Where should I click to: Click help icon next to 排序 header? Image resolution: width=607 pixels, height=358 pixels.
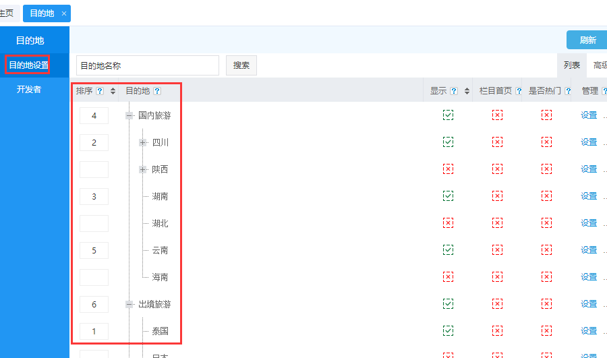[100, 91]
